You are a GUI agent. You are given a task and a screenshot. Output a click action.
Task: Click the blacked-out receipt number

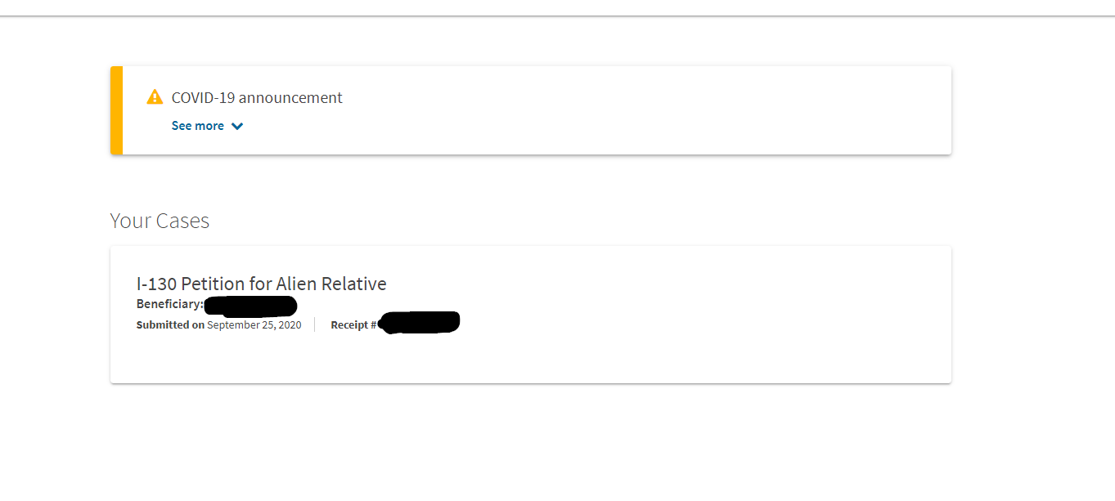point(419,322)
